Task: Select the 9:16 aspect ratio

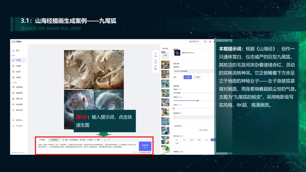Action: [199, 140]
